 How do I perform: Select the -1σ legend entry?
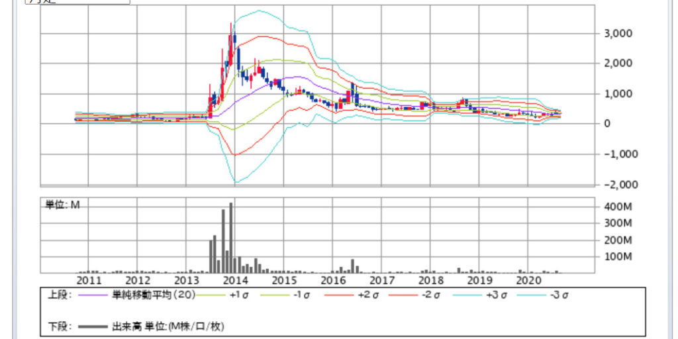[302, 295]
